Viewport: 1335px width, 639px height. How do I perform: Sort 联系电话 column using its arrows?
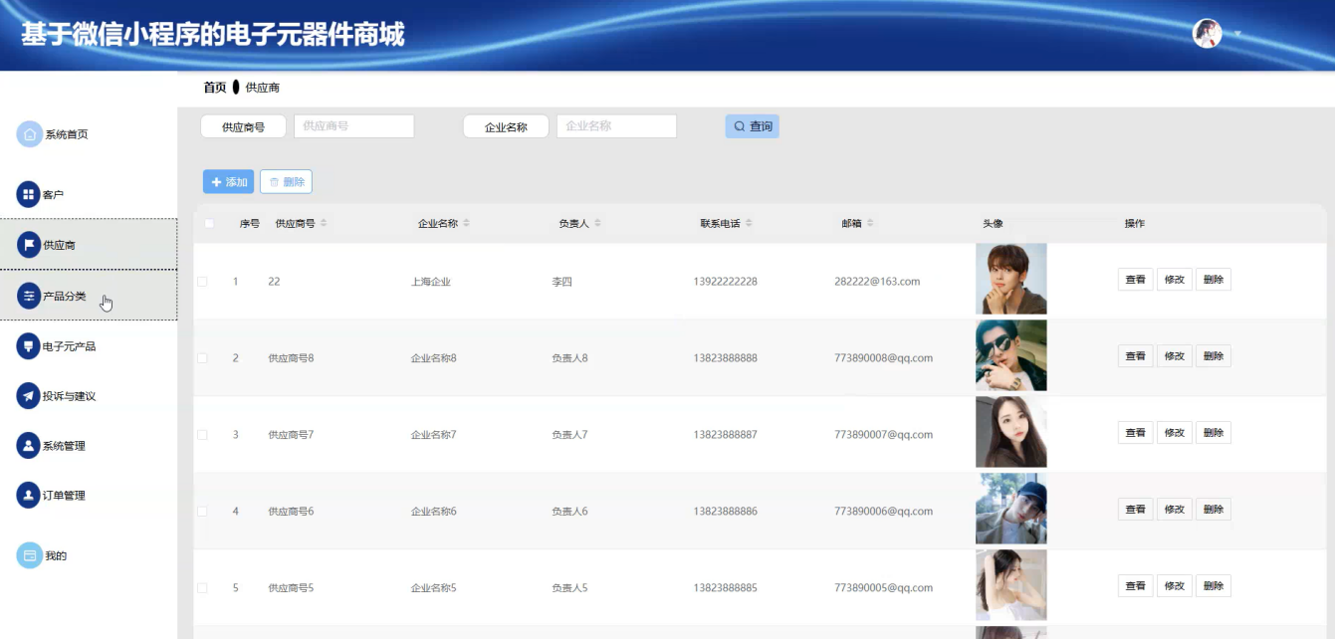tap(749, 223)
